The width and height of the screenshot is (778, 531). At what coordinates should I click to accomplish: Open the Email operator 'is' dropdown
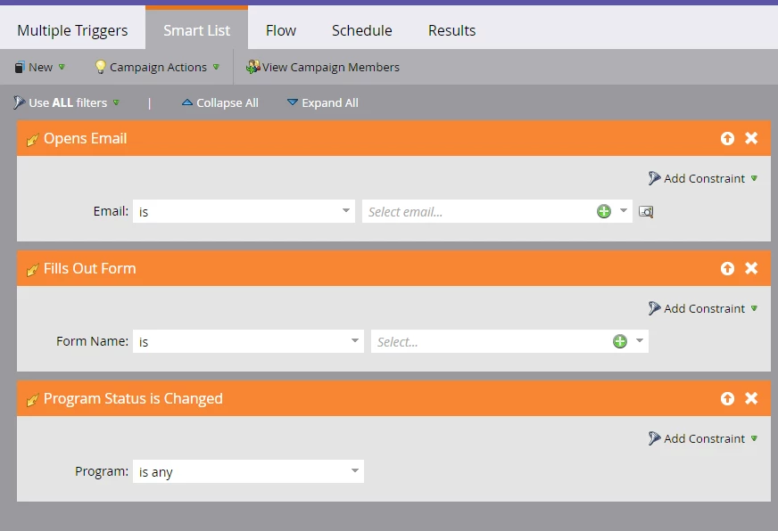(244, 211)
